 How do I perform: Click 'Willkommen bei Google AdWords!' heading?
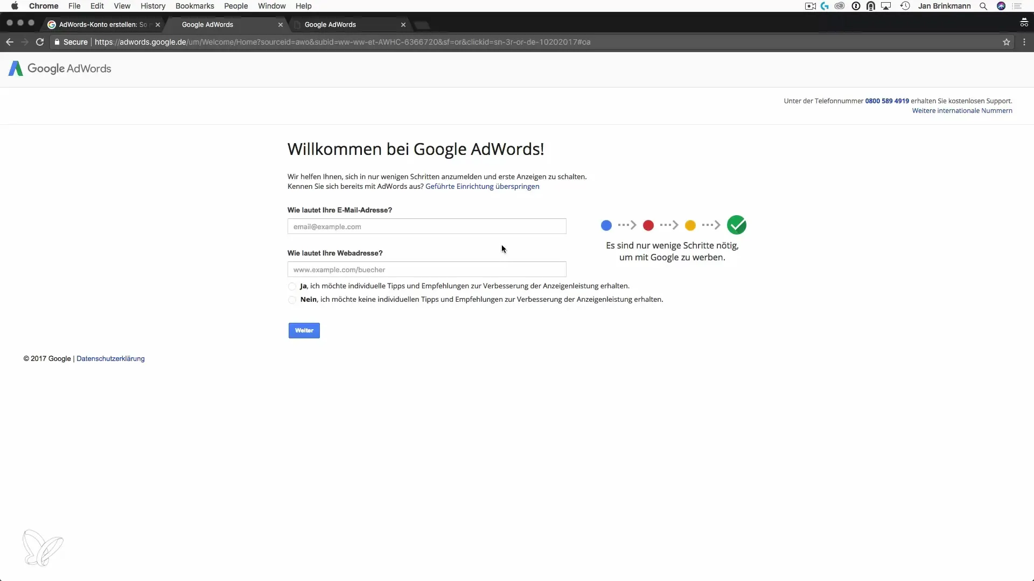tap(416, 149)
